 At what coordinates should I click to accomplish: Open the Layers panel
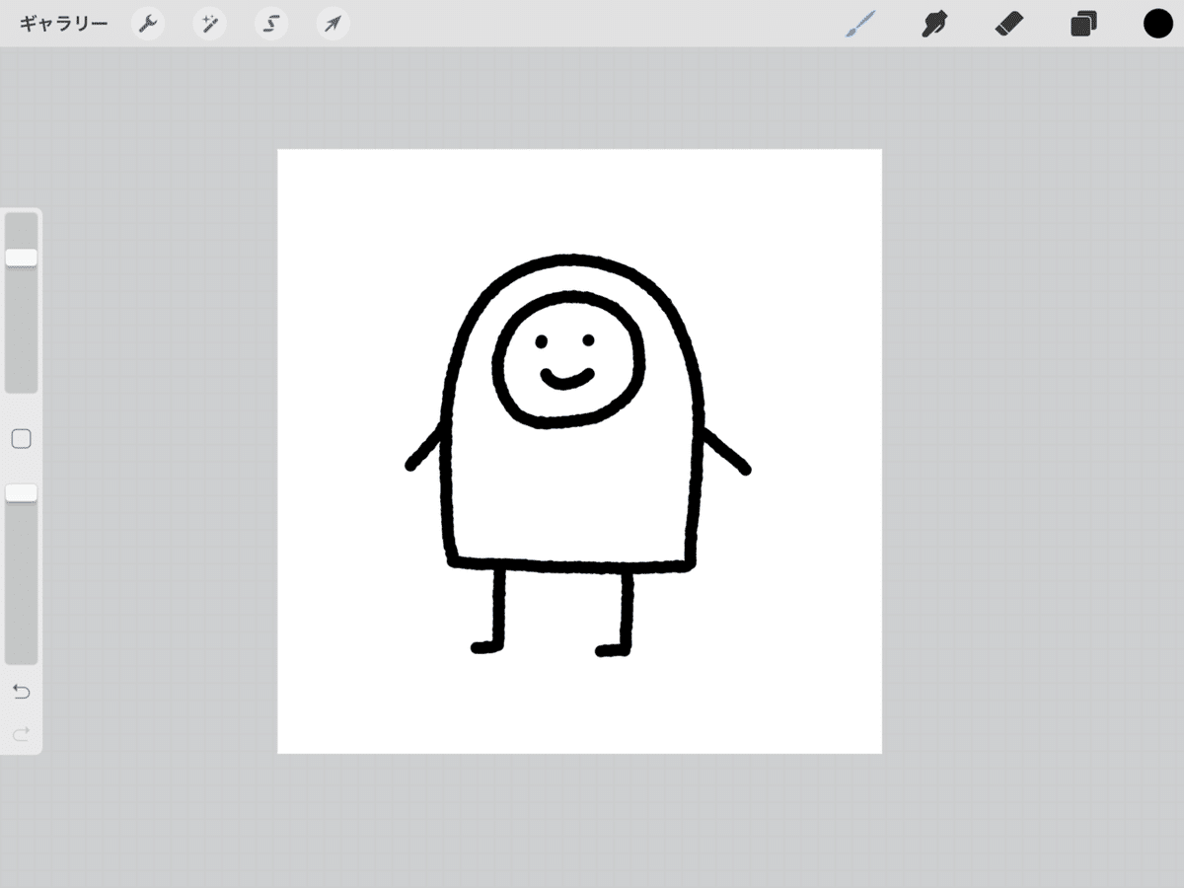(1083, 24)
